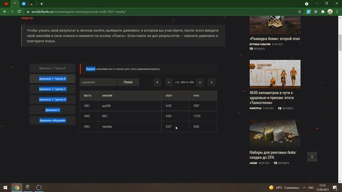Increase page number with up chevron
Screen dimensions: 342x192
pos(200,82)
